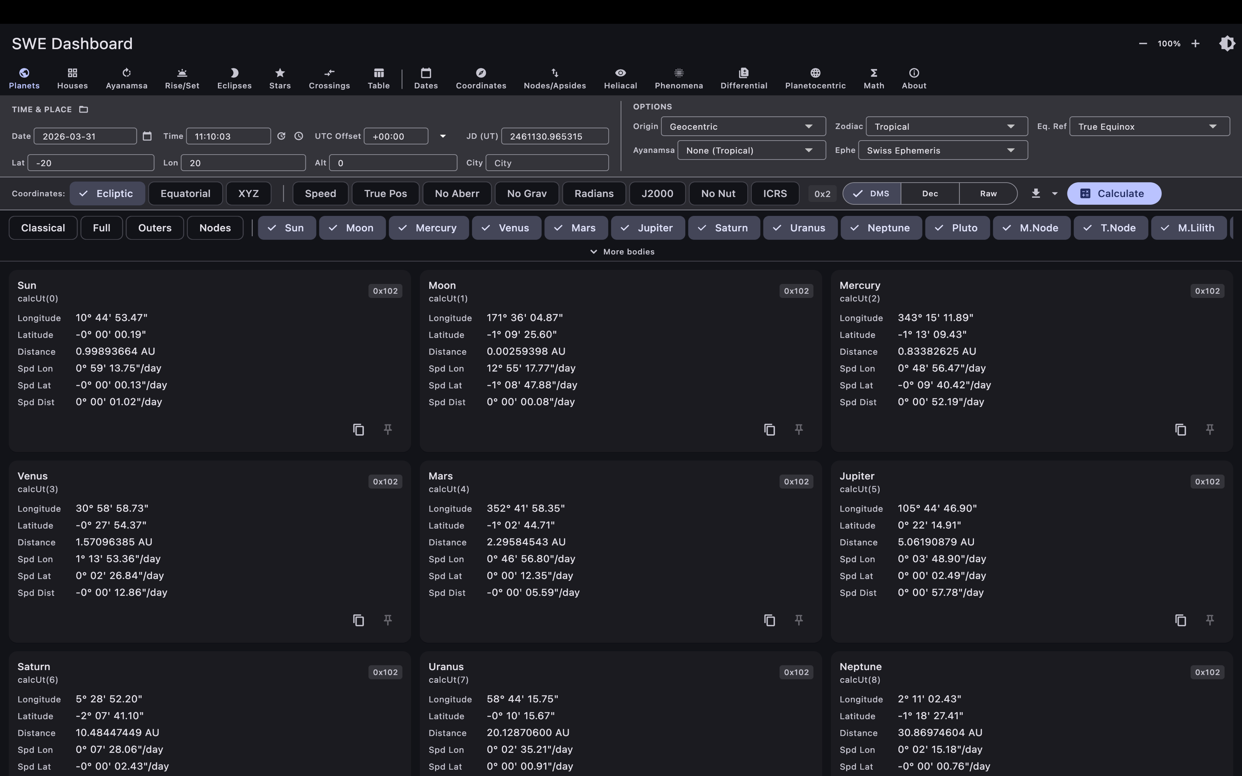The width and height of the screenshot is (1242, 776).
Task: Toggle the Ecliptic coordinates chip
Action: [107, 194]
